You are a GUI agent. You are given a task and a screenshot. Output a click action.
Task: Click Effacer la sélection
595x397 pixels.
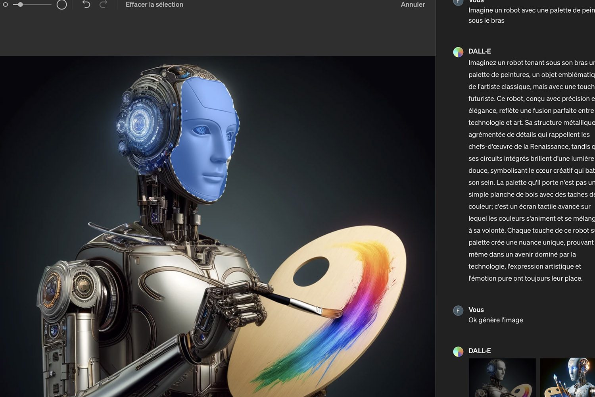(x=154, y=4)
